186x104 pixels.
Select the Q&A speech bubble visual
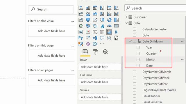click(102, 38)
